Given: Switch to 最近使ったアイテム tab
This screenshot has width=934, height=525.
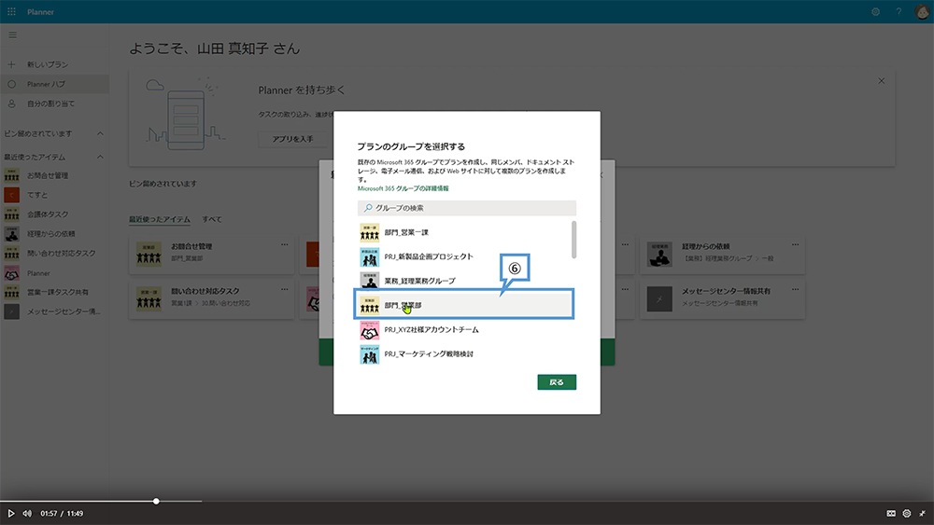Looking at the screenshot, I should (160, 219).
